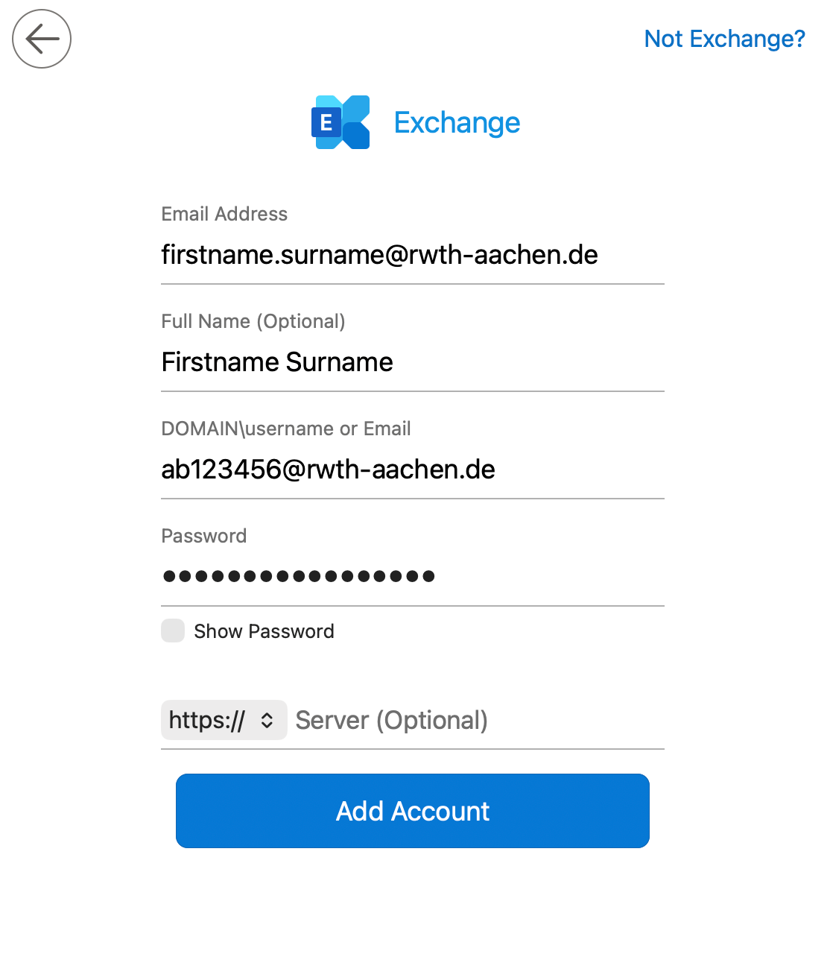Click the Full Name (Optional) label

point(253,321)
